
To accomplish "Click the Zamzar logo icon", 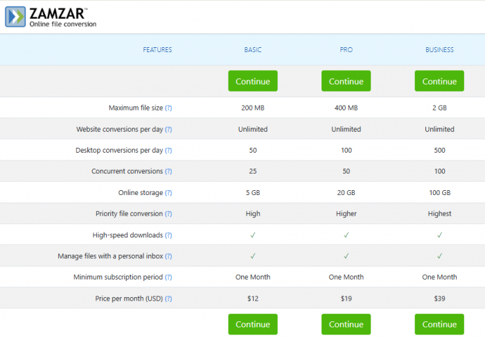I will pyautogui.click(x=15, y=17).
